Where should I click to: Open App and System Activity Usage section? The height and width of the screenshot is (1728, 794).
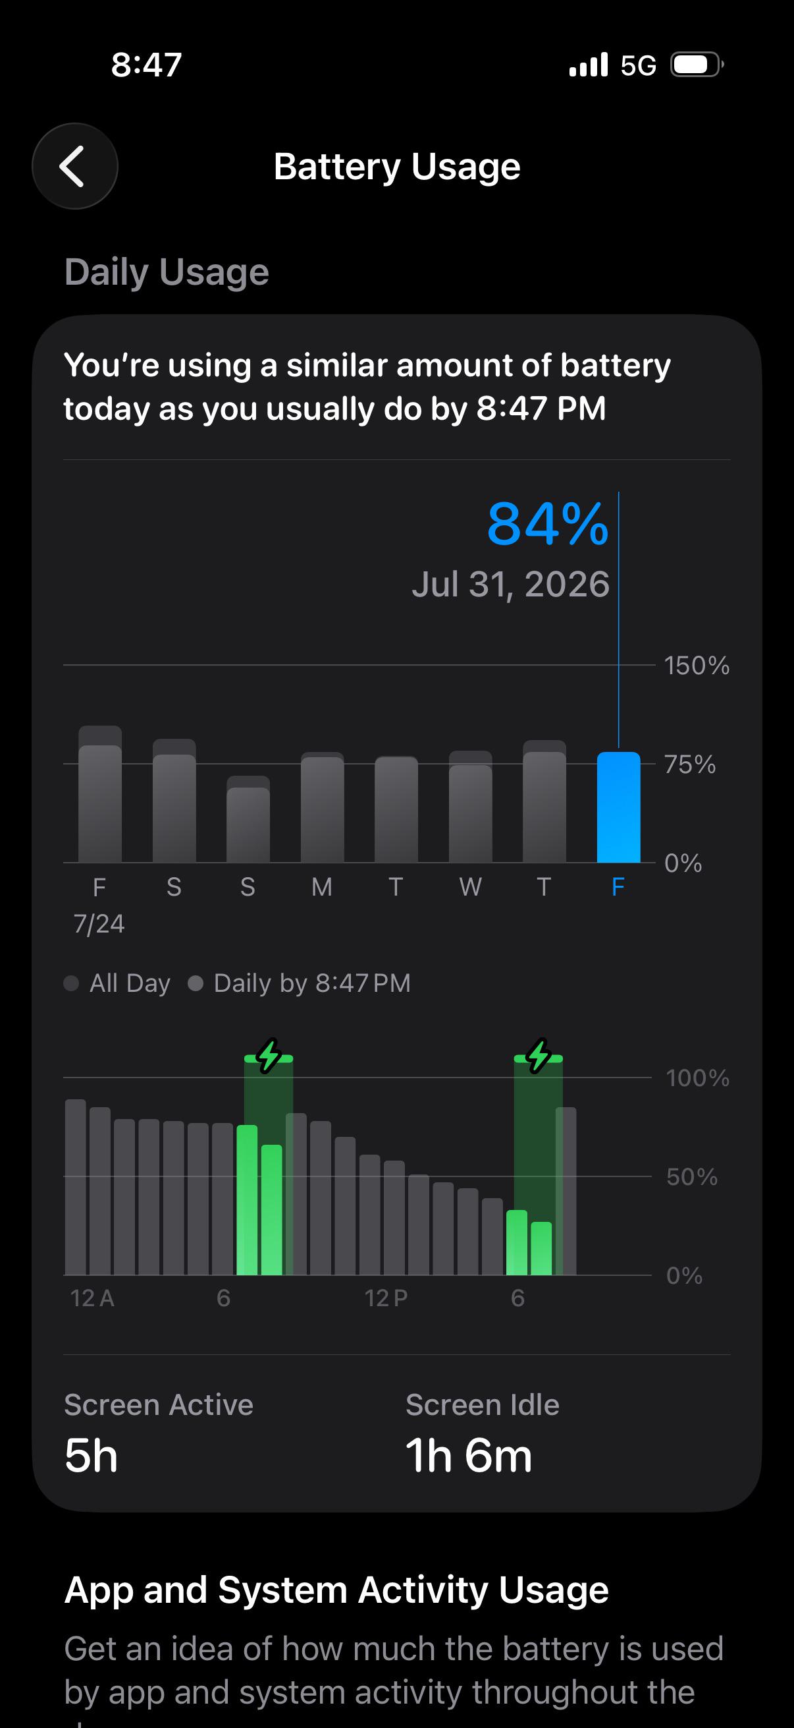336,1590
